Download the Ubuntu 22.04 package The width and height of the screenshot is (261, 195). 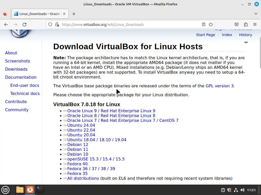click(x=81, y=130)
